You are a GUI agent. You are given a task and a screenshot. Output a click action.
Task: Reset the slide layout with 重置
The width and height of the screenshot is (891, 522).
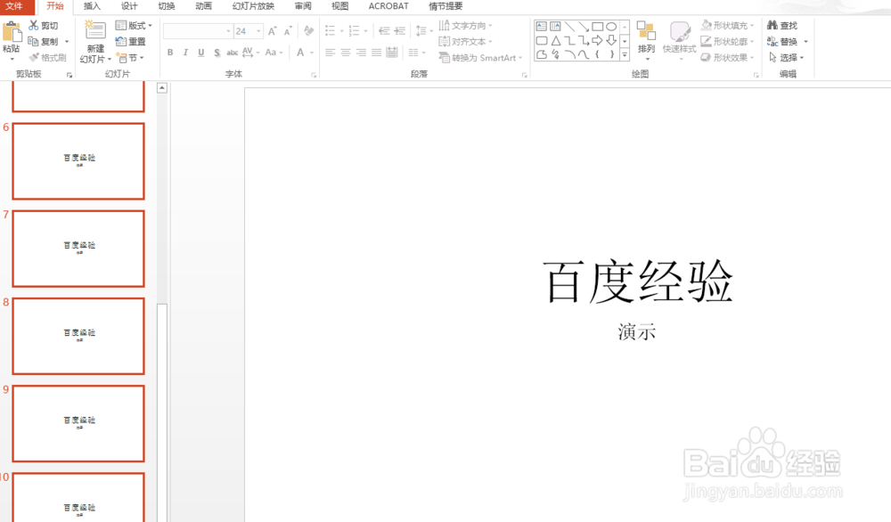[x=130, y=42]
